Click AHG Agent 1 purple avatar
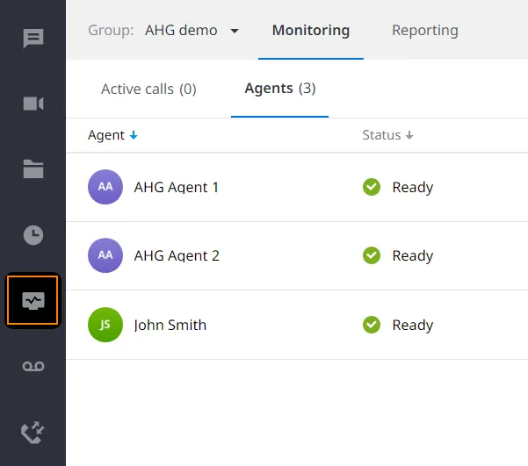Screen dimensions: 528x466 [105, 187]
